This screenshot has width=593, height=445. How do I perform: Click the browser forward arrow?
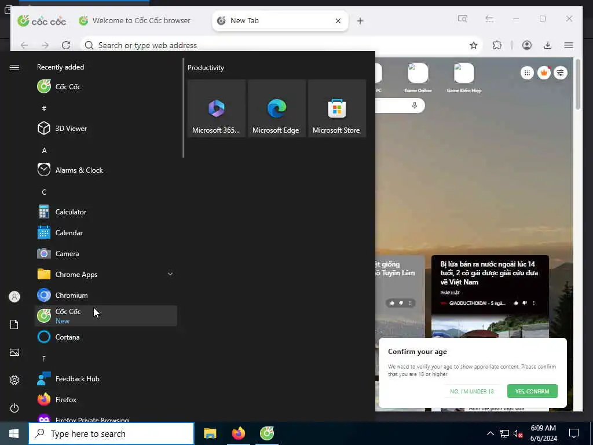click(45, 45)
